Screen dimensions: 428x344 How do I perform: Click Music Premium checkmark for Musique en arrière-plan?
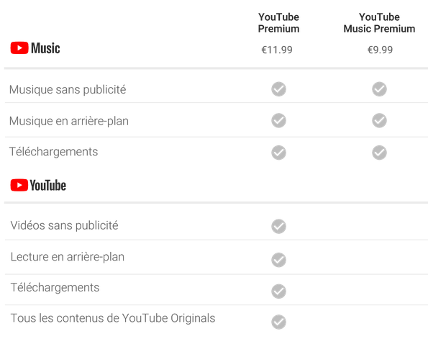tap(379, 120)
